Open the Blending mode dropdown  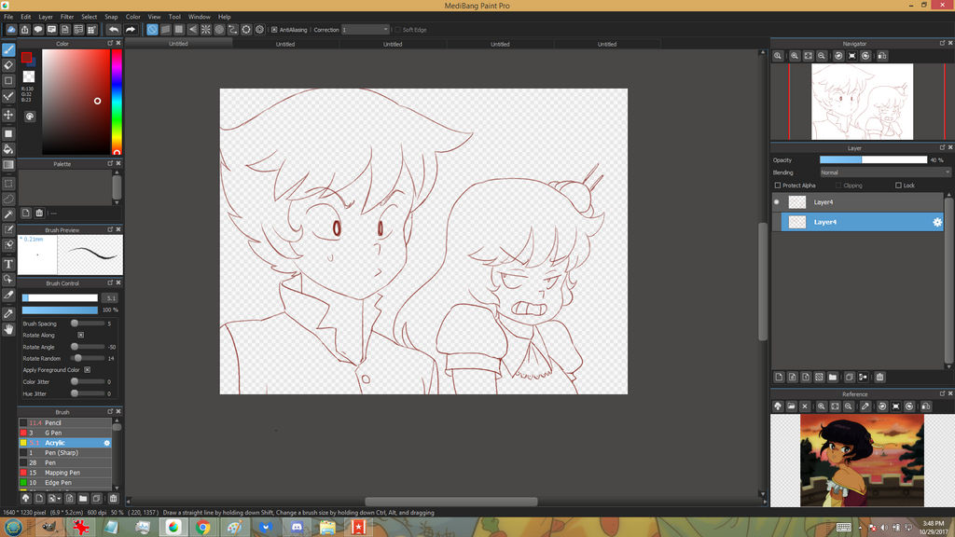tap(884, 172)
